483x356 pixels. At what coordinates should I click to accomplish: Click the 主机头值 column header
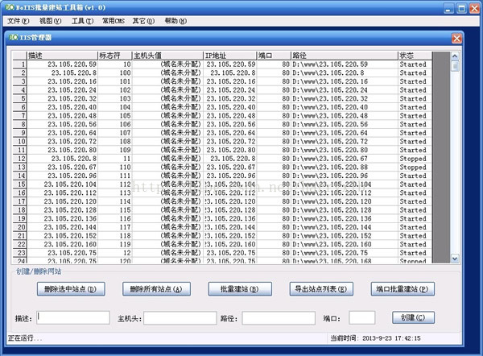(x=167, y=56)
